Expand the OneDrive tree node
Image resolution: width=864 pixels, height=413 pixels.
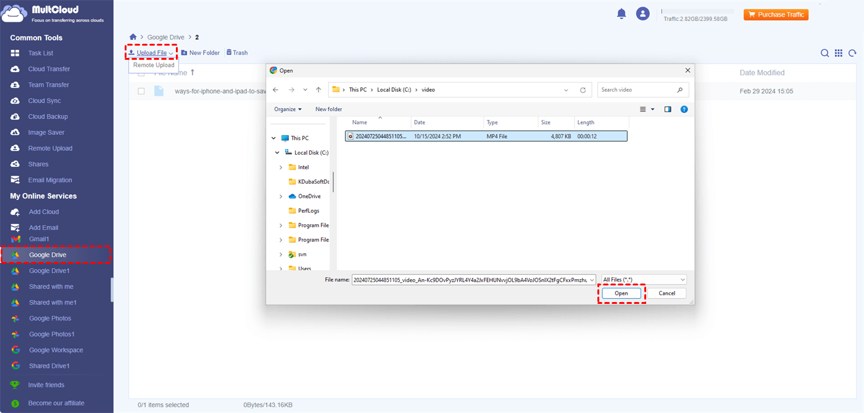pyautogui.click(x=281, y=197)
